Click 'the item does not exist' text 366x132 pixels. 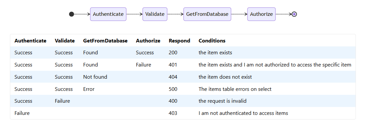pos(225,77)
